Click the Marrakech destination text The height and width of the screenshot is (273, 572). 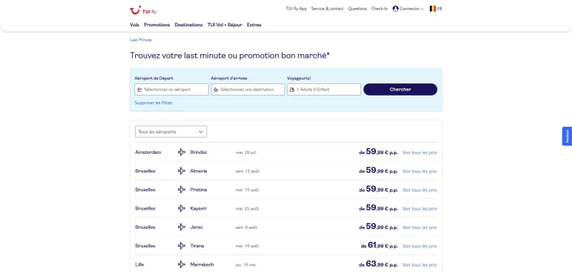[x=202, y=264]
